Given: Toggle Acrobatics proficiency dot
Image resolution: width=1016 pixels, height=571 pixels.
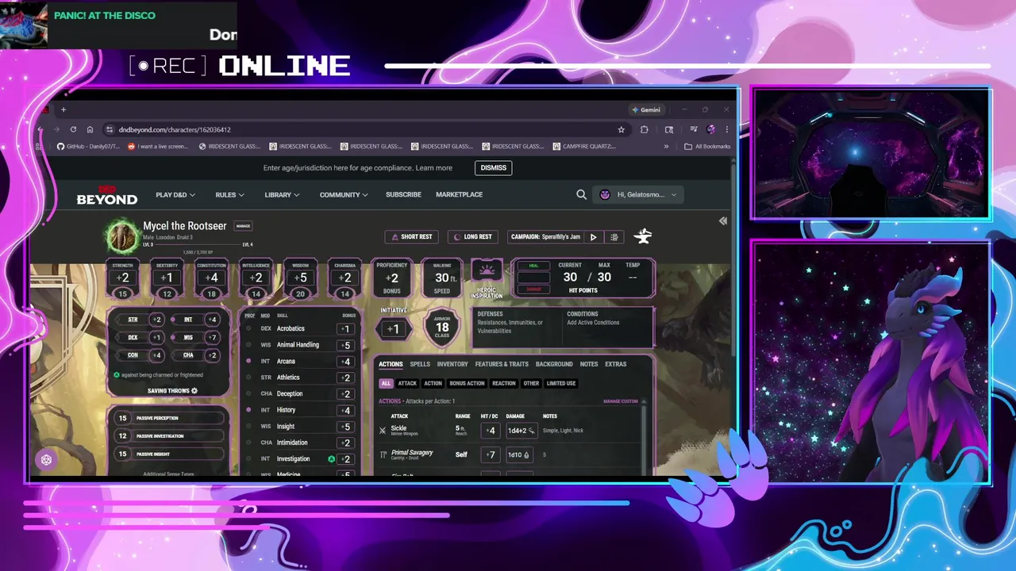Looking at the screenshot, I should point(248,328).
